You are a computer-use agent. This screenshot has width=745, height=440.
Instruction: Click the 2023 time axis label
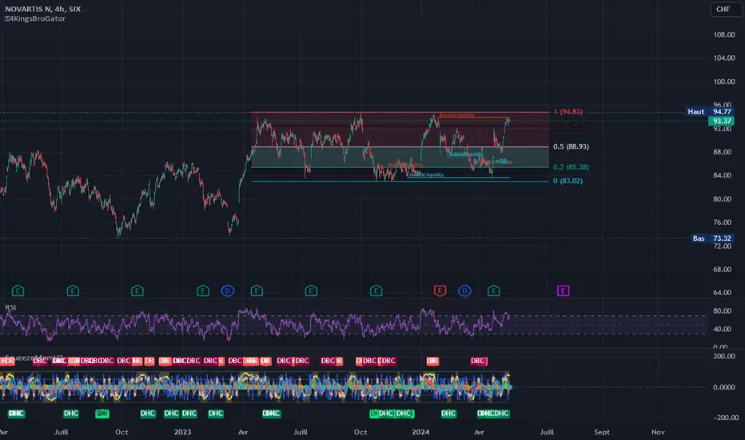(182, 432)
